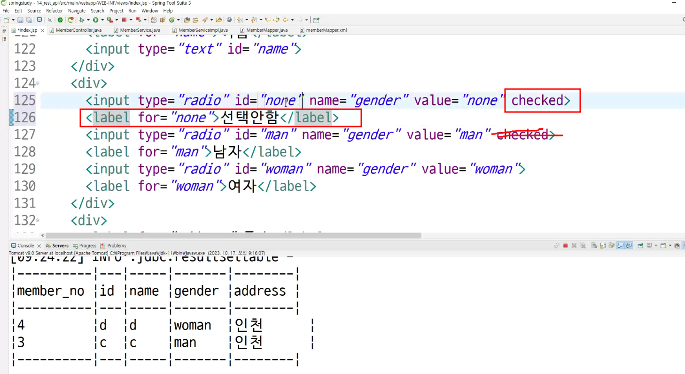Open Display Selected Console dropdown arrow
The height and width of the screenshot is (374, 685).
pos(656,246)
